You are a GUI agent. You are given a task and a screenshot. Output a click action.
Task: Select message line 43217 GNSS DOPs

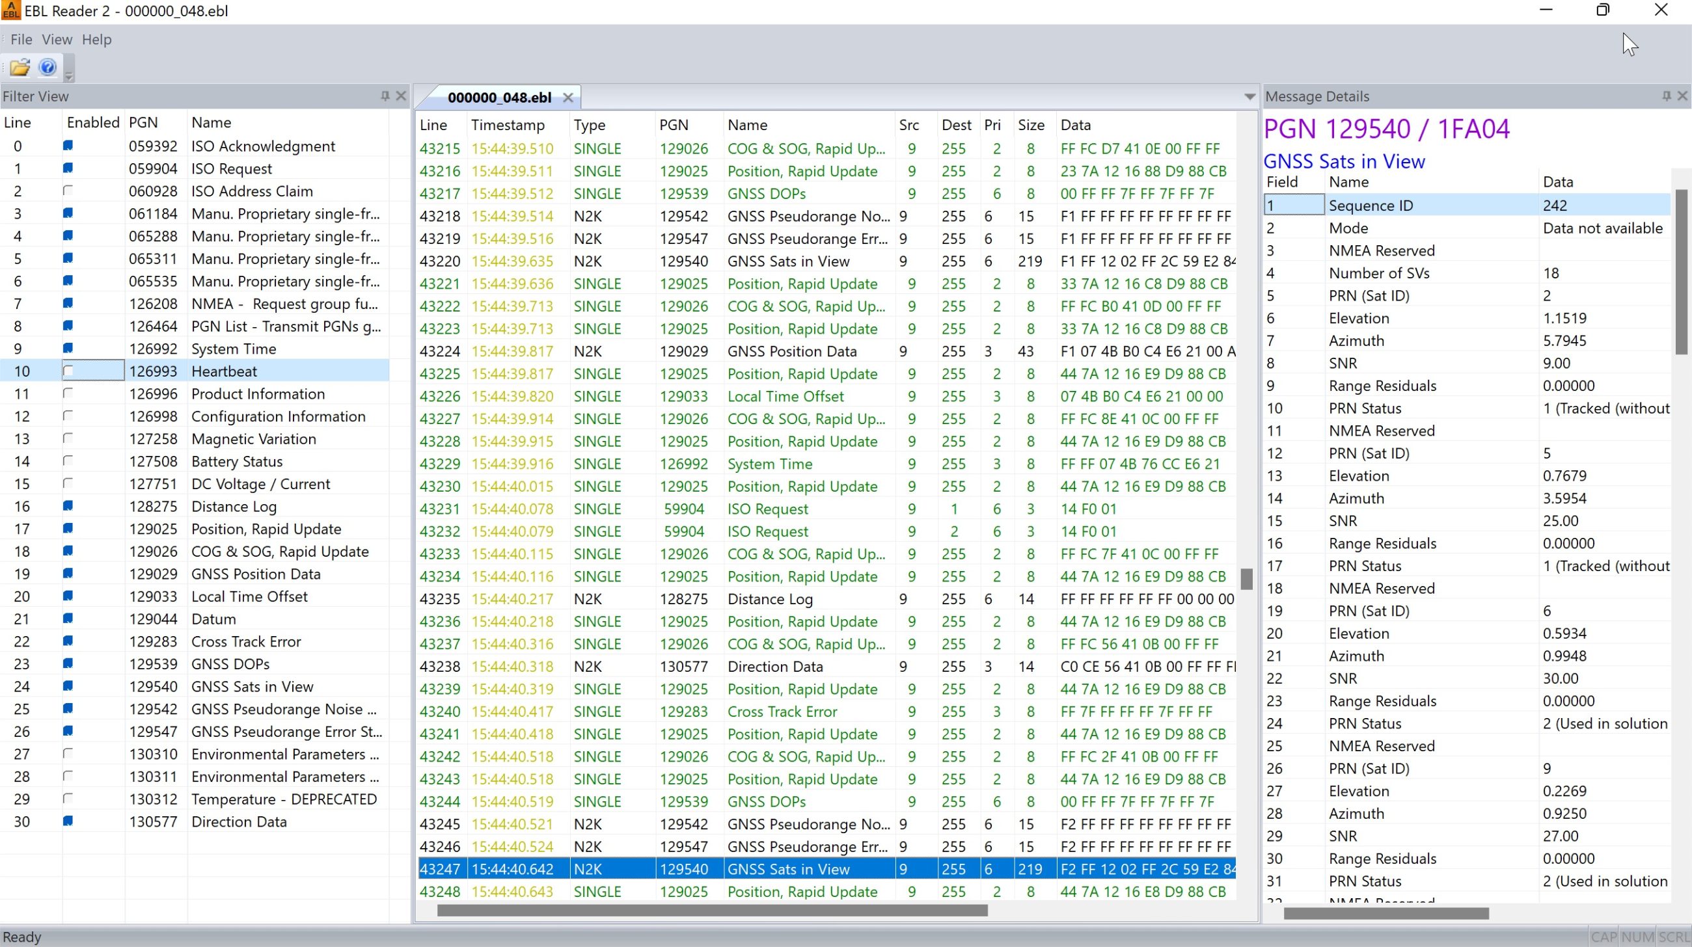pos(826,194)
